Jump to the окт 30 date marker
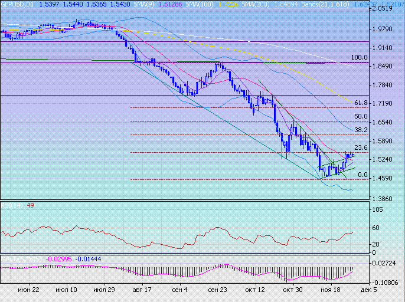This screenshot has height=302, width=405. pyautogui.click(x=293, y=290)
